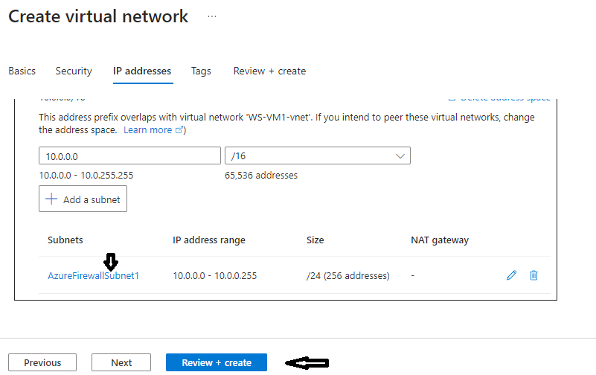Click the Delete address space link
Image resolution: width=596 pixels, height=375 pixels.
[x=500, y=99]
